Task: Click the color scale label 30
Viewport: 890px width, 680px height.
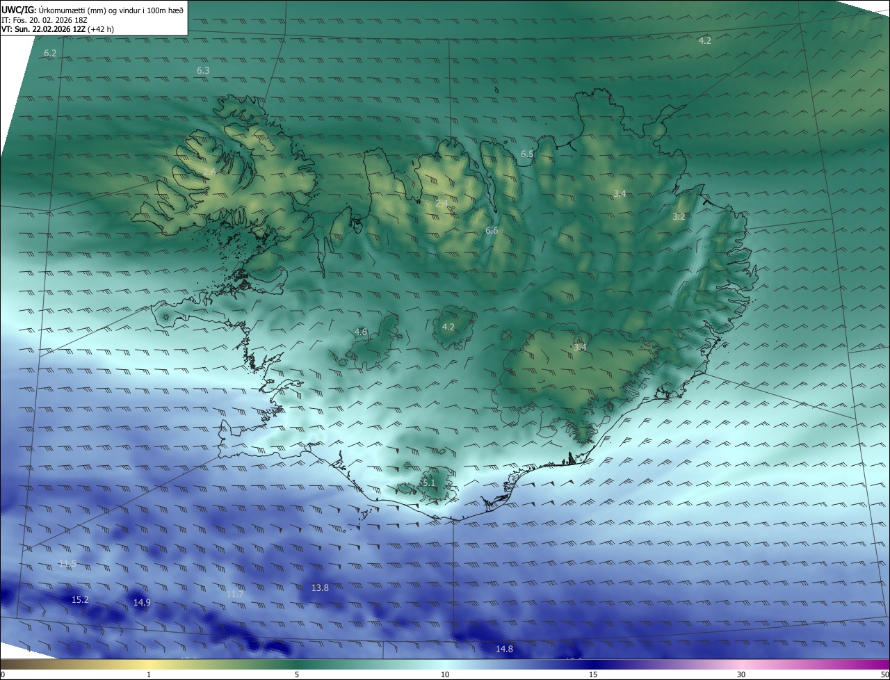Action: pyautogui.click(x=741, y=674)
